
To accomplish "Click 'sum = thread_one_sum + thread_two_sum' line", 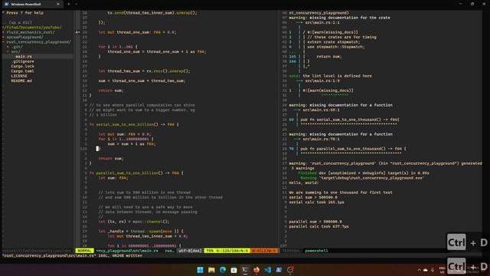I will point(142,80).
